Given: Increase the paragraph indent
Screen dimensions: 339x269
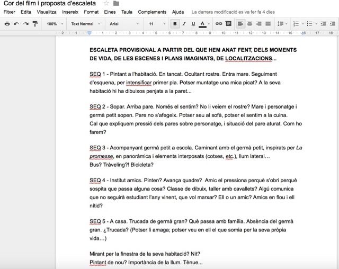Looking at the screenshot, I should 332,24.
